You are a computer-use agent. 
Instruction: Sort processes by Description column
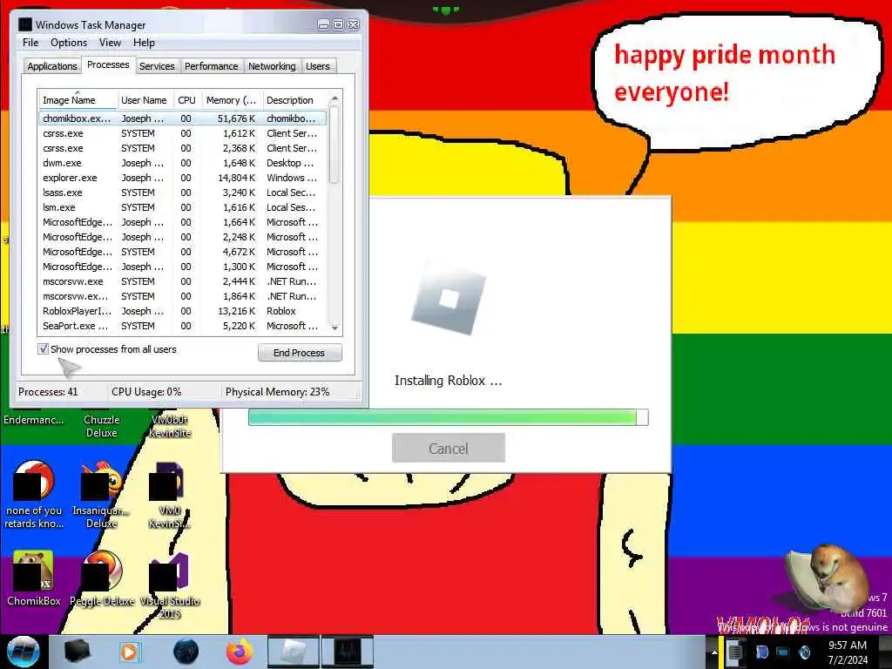coord(294,100)
